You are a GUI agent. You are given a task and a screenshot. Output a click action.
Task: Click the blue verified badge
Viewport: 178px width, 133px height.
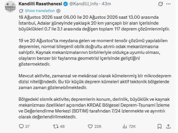coord(65,4)
